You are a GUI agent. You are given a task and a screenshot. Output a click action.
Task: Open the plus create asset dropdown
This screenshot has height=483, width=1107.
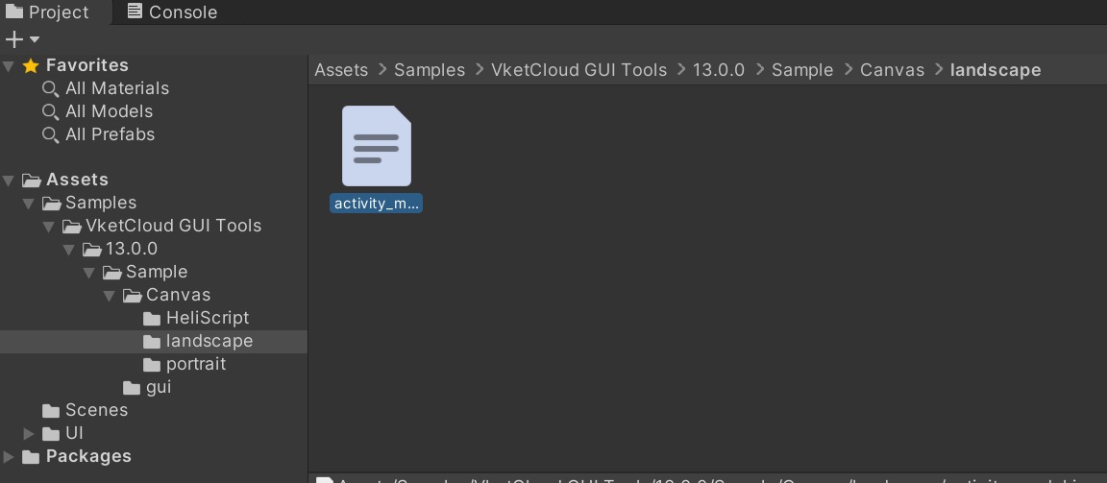pyautogui.click(x=22, y=39)
